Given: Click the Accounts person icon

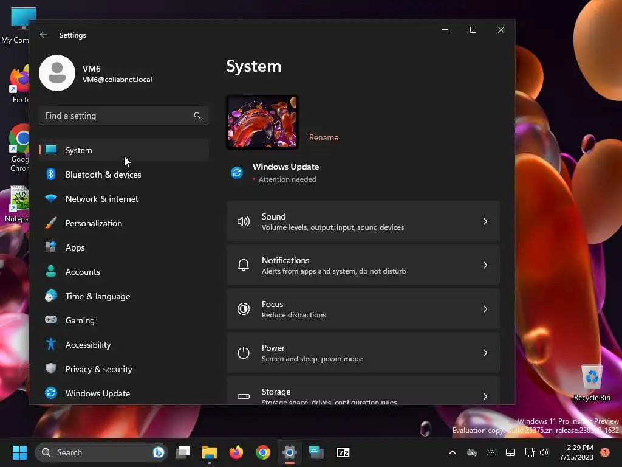Looking at the screenshot, I should pos(51,271).
